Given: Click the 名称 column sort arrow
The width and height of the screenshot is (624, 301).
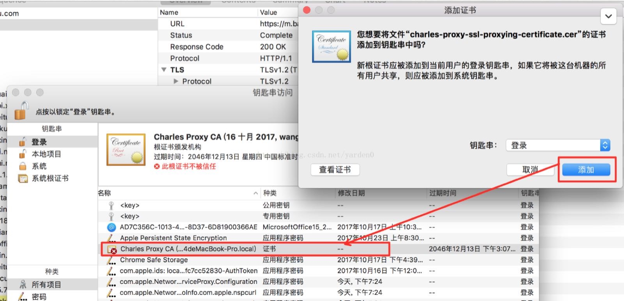Looking at the screenshot, I should 255,193.
